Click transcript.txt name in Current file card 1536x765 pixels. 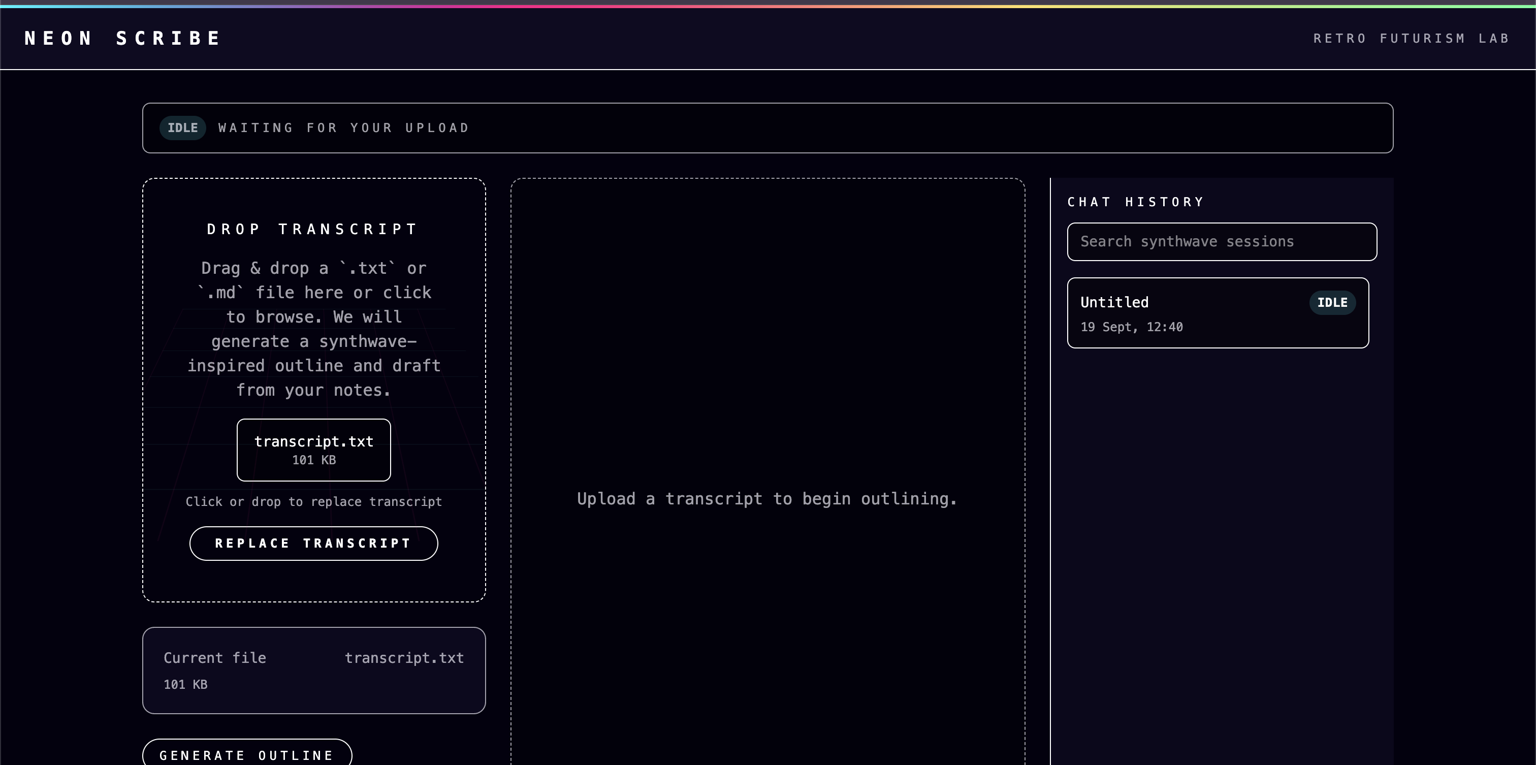[404, 658]
